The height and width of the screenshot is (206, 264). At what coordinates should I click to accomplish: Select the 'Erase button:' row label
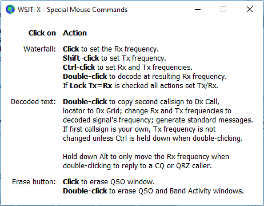click(x=34, y=182)
